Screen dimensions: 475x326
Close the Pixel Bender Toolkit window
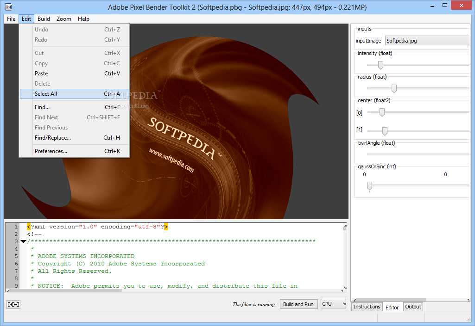(462, 6)
